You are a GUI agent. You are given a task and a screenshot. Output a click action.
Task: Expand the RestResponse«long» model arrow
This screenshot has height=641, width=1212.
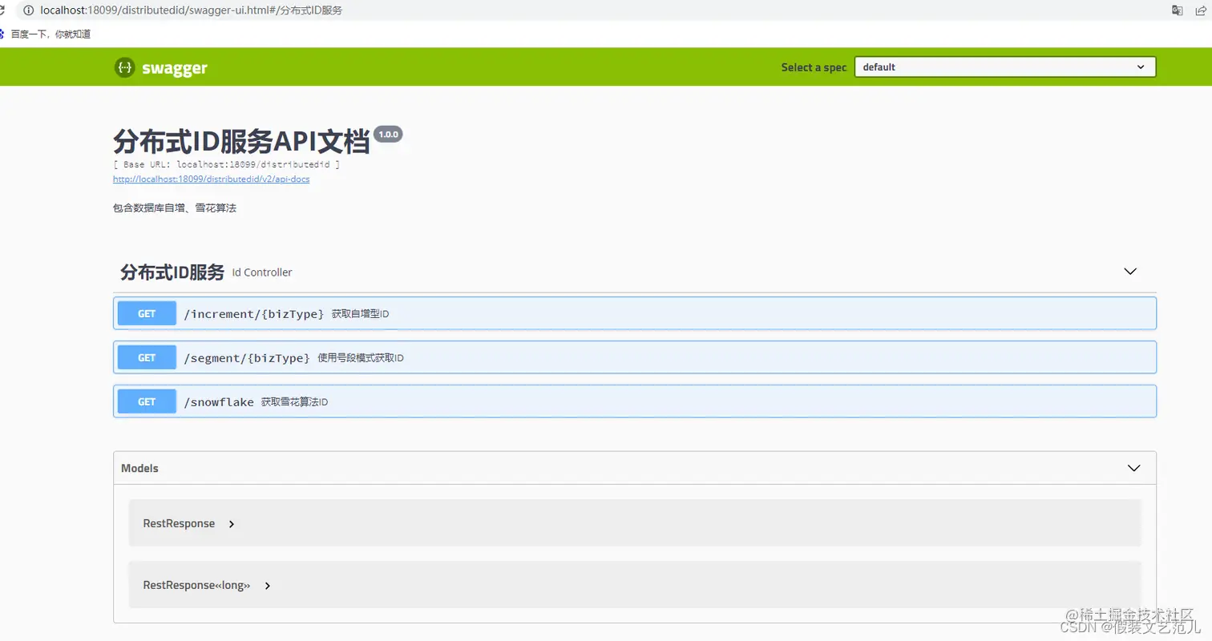coord(268,586)
